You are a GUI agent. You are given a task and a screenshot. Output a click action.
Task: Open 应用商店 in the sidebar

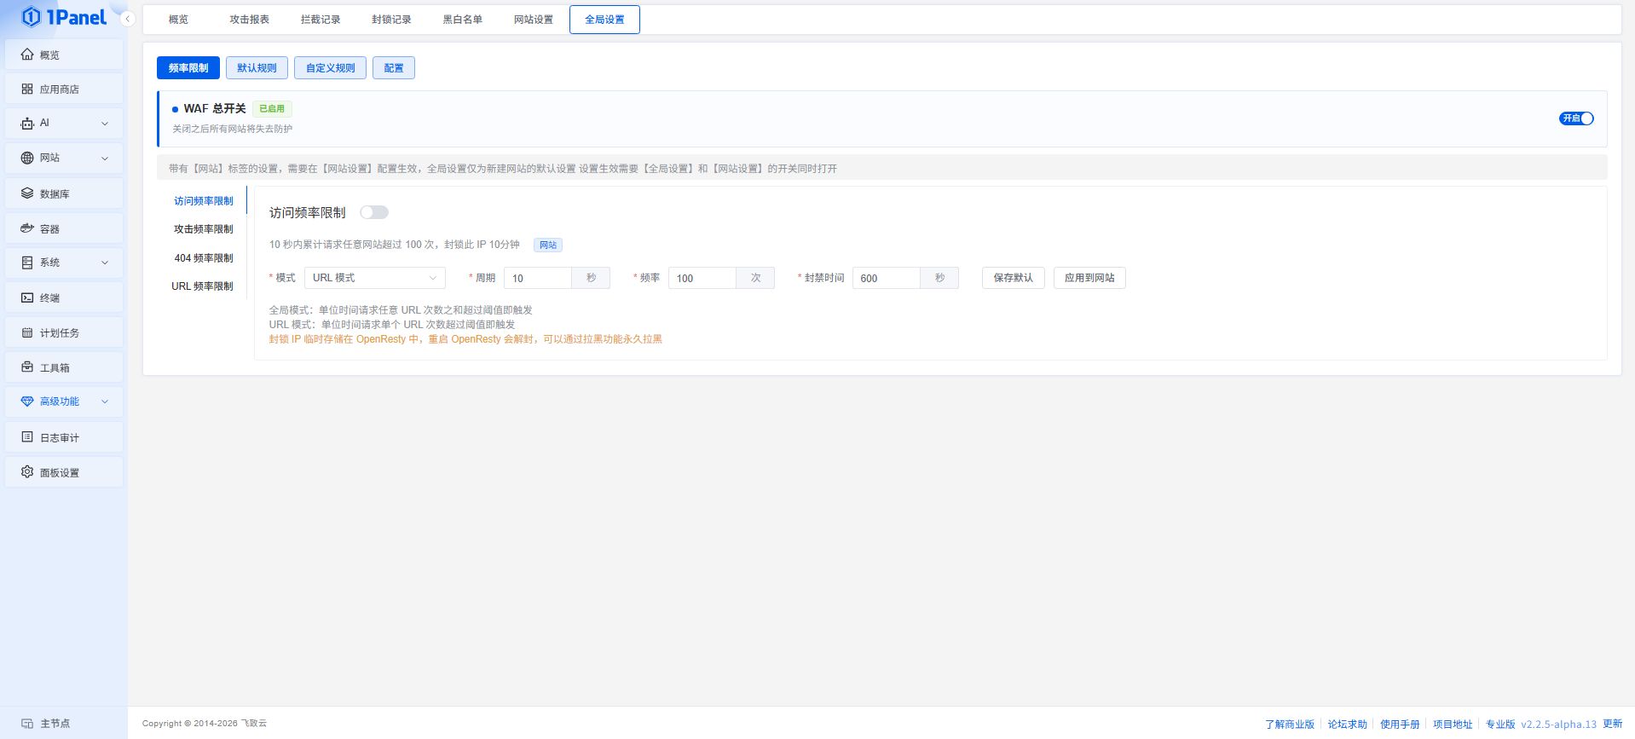[64, 89]
